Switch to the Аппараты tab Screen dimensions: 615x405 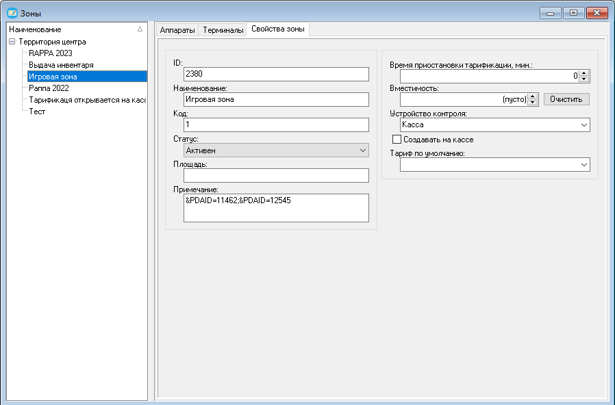177,30
